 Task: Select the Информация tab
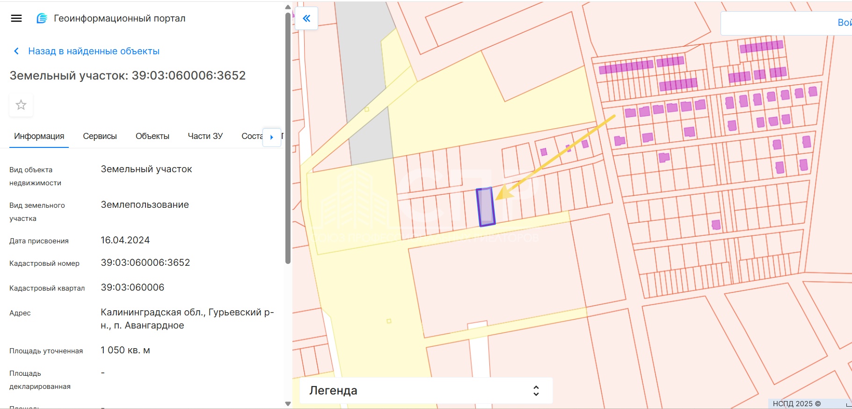39,136
